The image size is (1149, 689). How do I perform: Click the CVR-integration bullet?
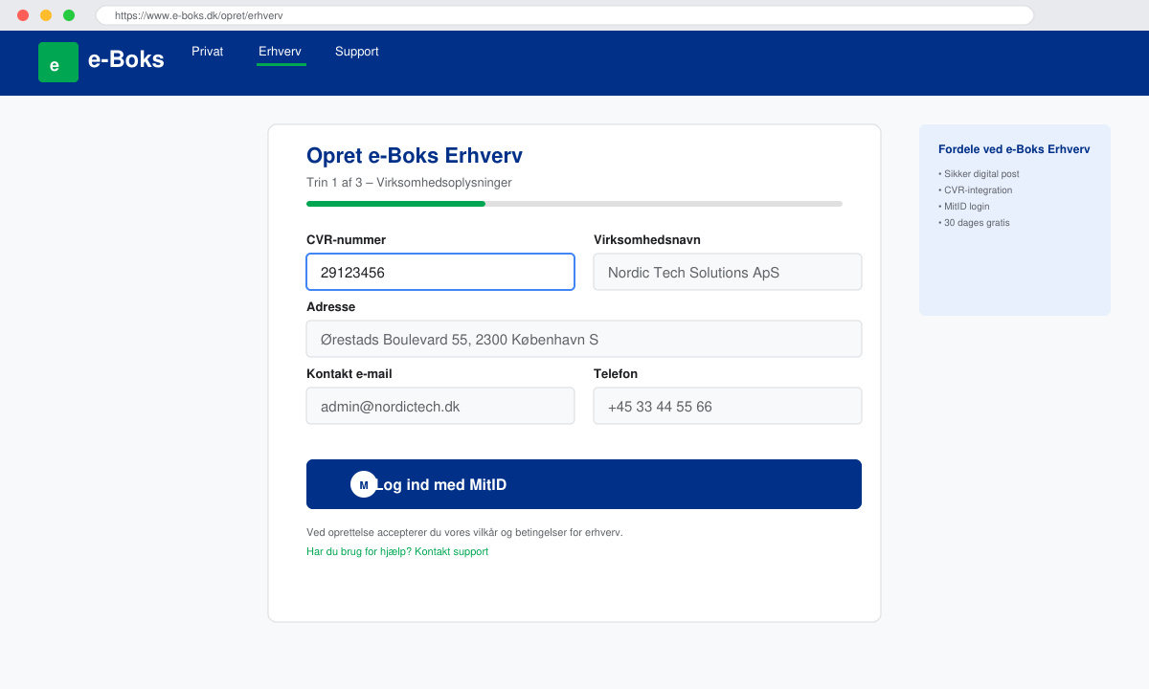975,190
